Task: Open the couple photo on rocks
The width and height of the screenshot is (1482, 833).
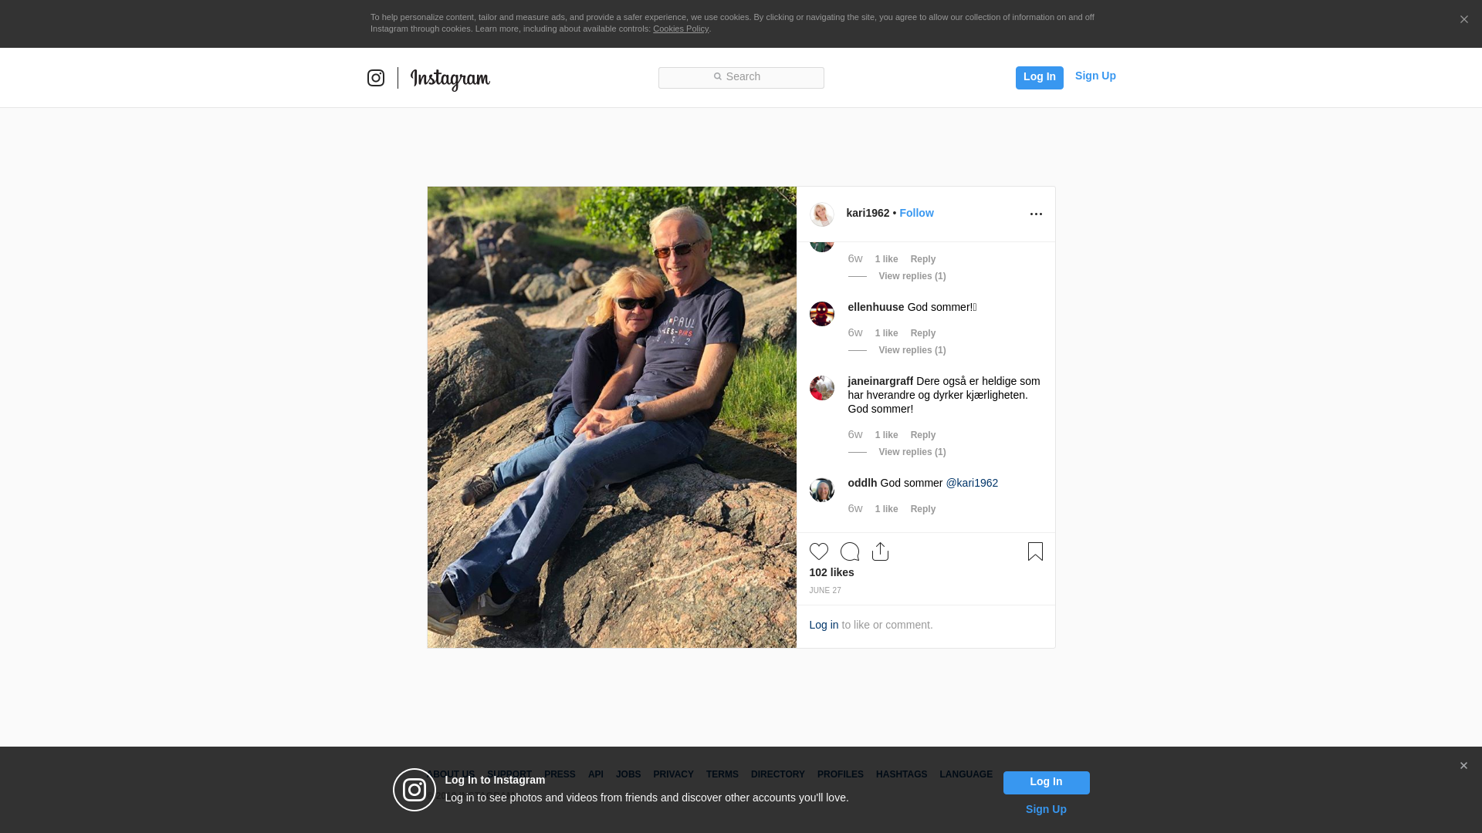Action: pyautogui.click(x=612, y=416)
